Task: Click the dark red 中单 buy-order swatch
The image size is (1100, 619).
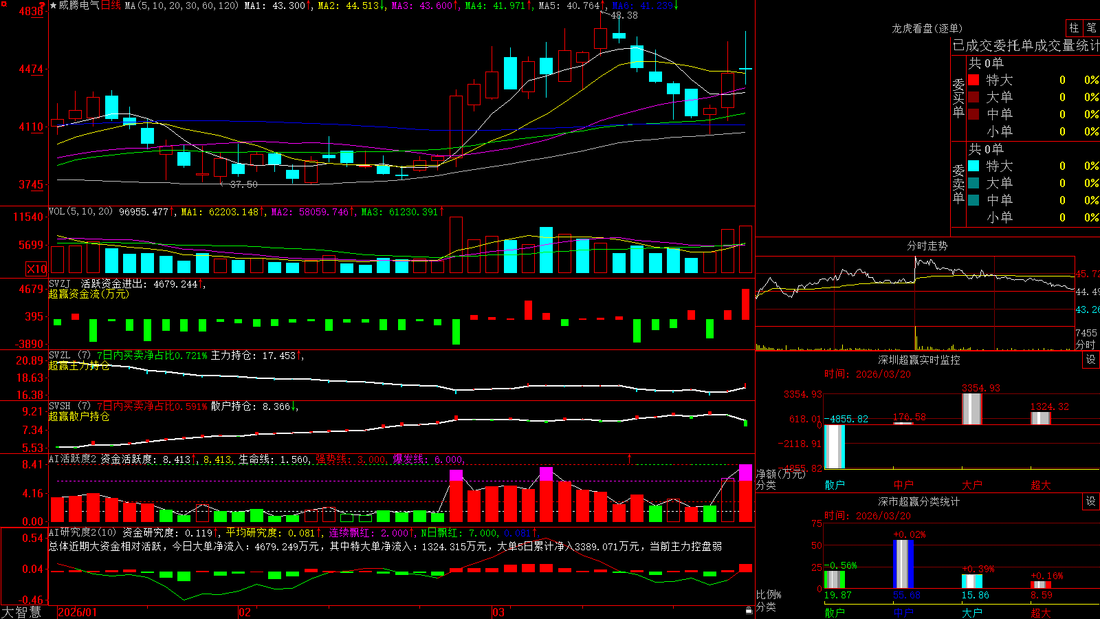Action: pos(973,114)
